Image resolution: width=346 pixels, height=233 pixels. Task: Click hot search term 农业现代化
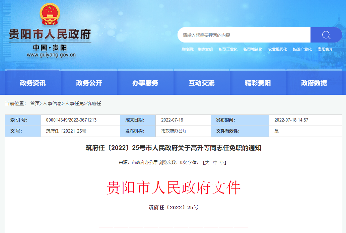(x=277, y=49)
